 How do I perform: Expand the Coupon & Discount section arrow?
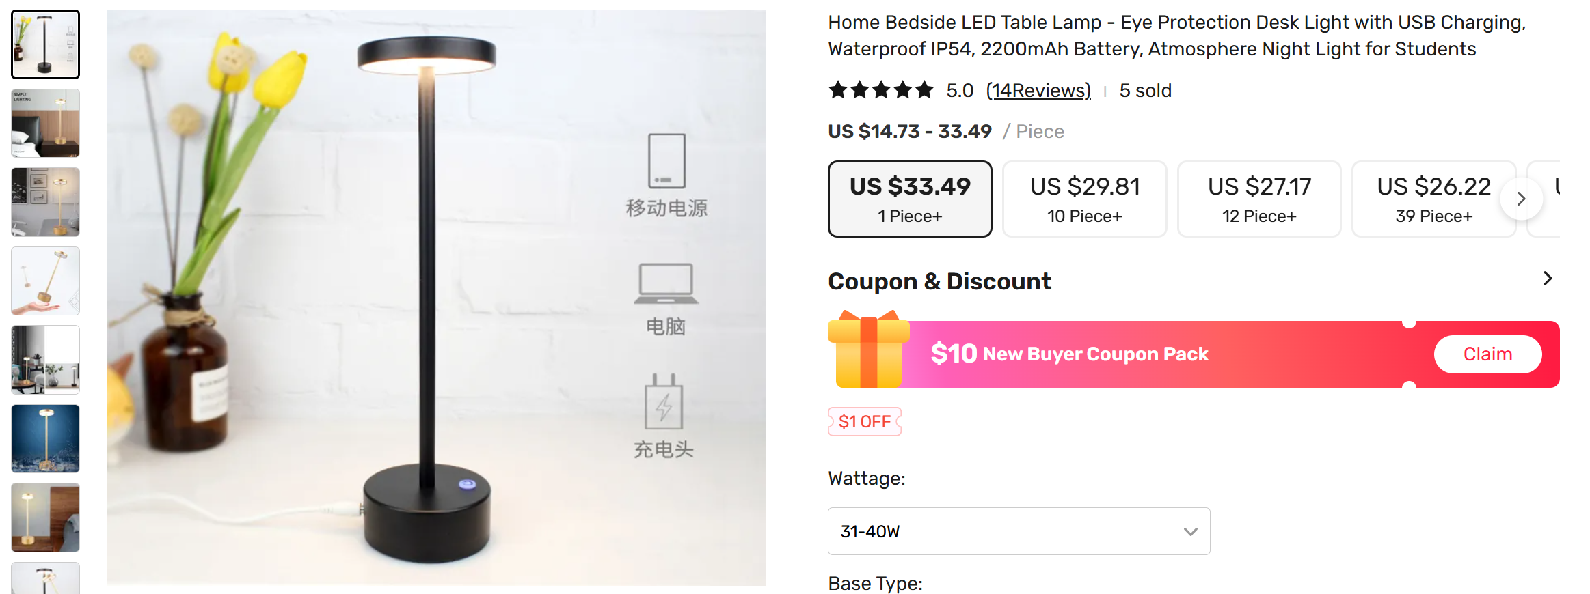tap(1548, 279)
